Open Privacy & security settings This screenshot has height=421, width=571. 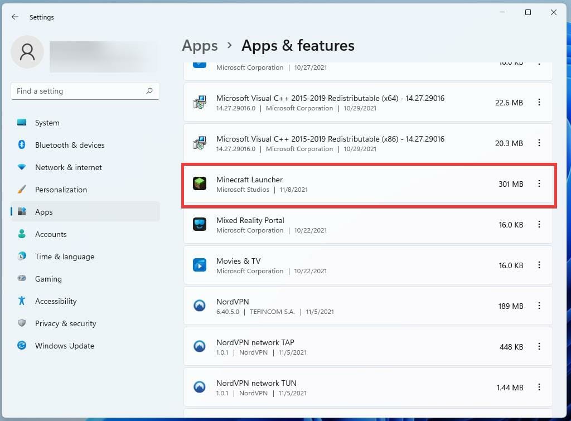tap(85, 323)
